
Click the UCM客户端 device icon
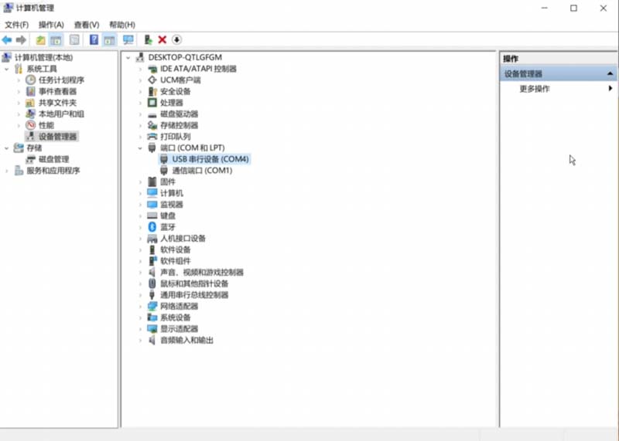tap(152, 80)
